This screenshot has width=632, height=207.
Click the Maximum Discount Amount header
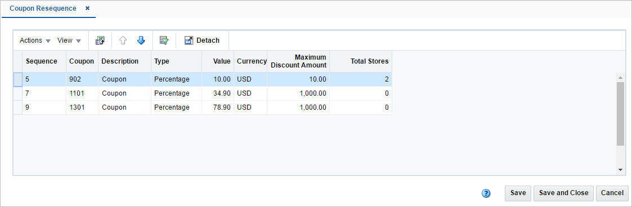[298, 61]
